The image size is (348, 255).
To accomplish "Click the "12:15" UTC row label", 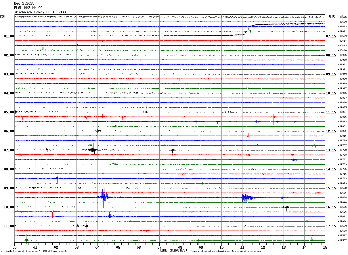I will click(x=331, y=131).
